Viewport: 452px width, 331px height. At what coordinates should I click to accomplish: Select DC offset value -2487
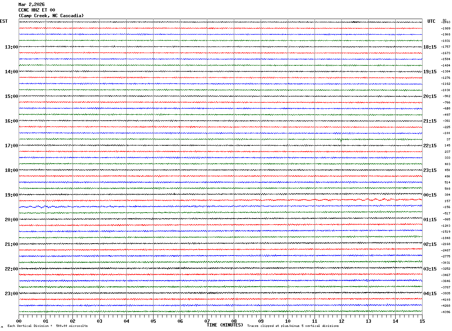tap(446, 250)
